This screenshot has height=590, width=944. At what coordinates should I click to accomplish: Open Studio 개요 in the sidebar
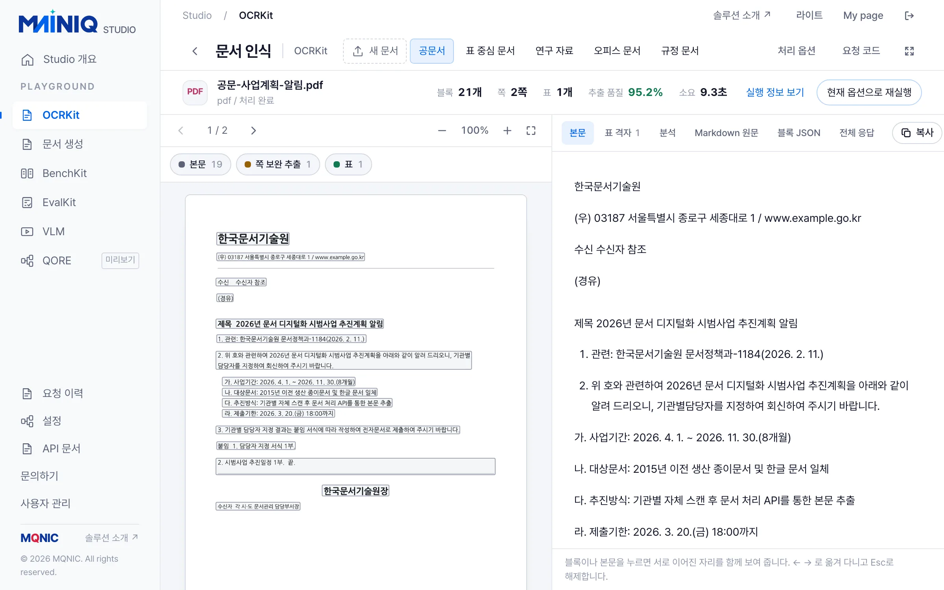[x=80, y=59]
